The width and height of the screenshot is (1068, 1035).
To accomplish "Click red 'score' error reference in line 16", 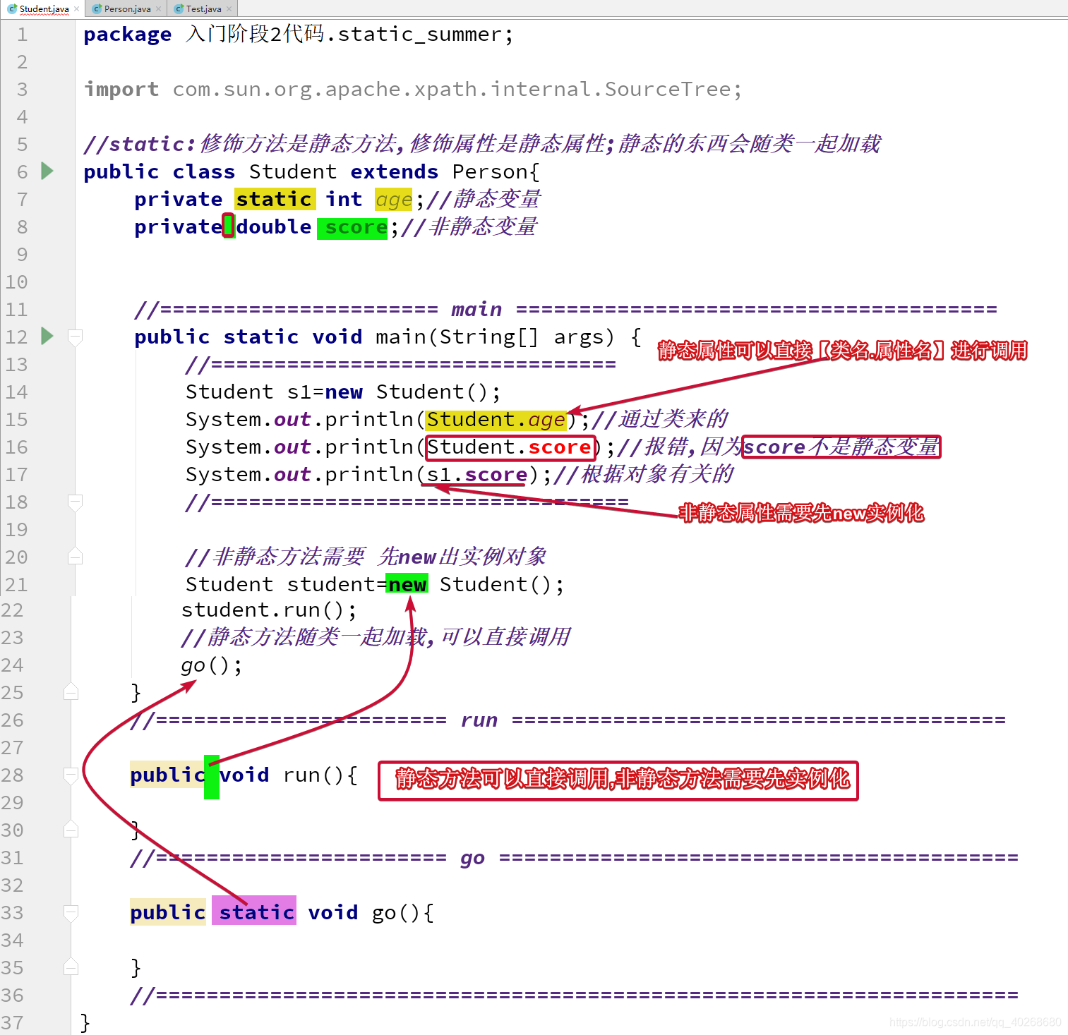I will 560,447.
